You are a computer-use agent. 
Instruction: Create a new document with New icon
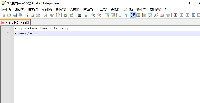pyautogui.click(x=3, y=15)
